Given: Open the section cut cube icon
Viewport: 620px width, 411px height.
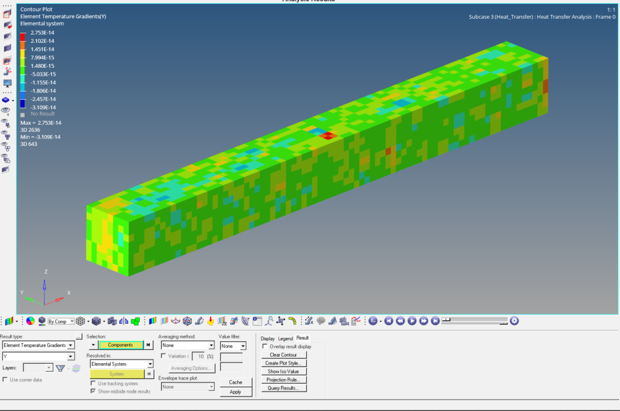Looking at the screenshot, I should 187,321.
